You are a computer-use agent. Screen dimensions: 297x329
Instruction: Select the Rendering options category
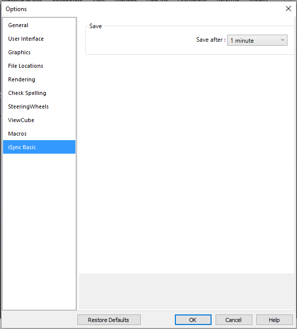39,79
